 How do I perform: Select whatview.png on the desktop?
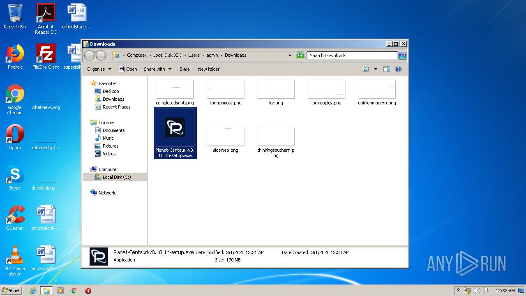pyautogui.click(x=46, y=102)
